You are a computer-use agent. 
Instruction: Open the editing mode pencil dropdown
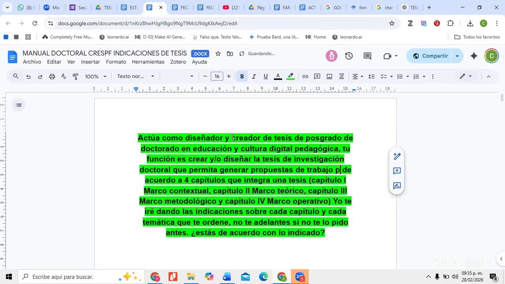[x=466, y=77]
